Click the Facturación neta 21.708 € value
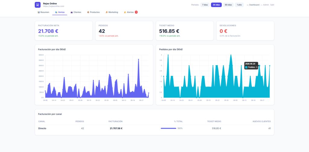This screenshot has height=152, width=309. [x=48, y=31]
